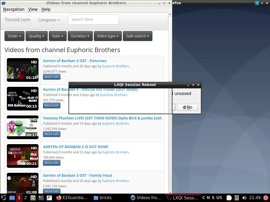
Task: Open the Youtooz Plushies thumbnail
Action: click(x=23, y=127)
